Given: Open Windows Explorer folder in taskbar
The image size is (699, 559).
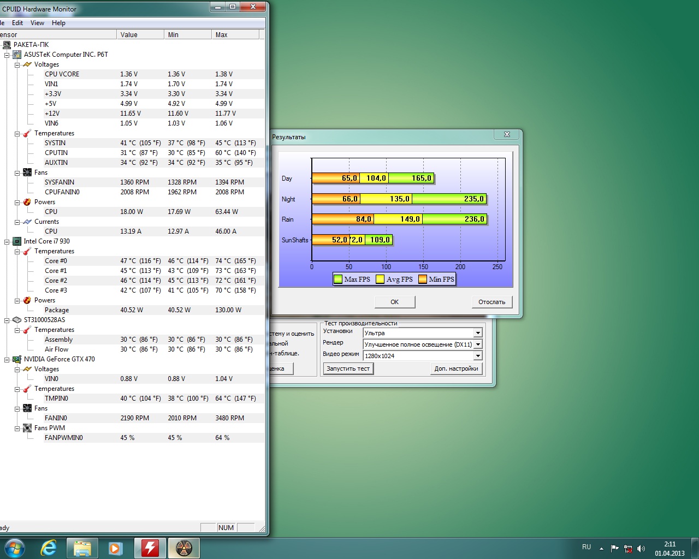Looking at the screenshot, I should click(x=82, y=548).
